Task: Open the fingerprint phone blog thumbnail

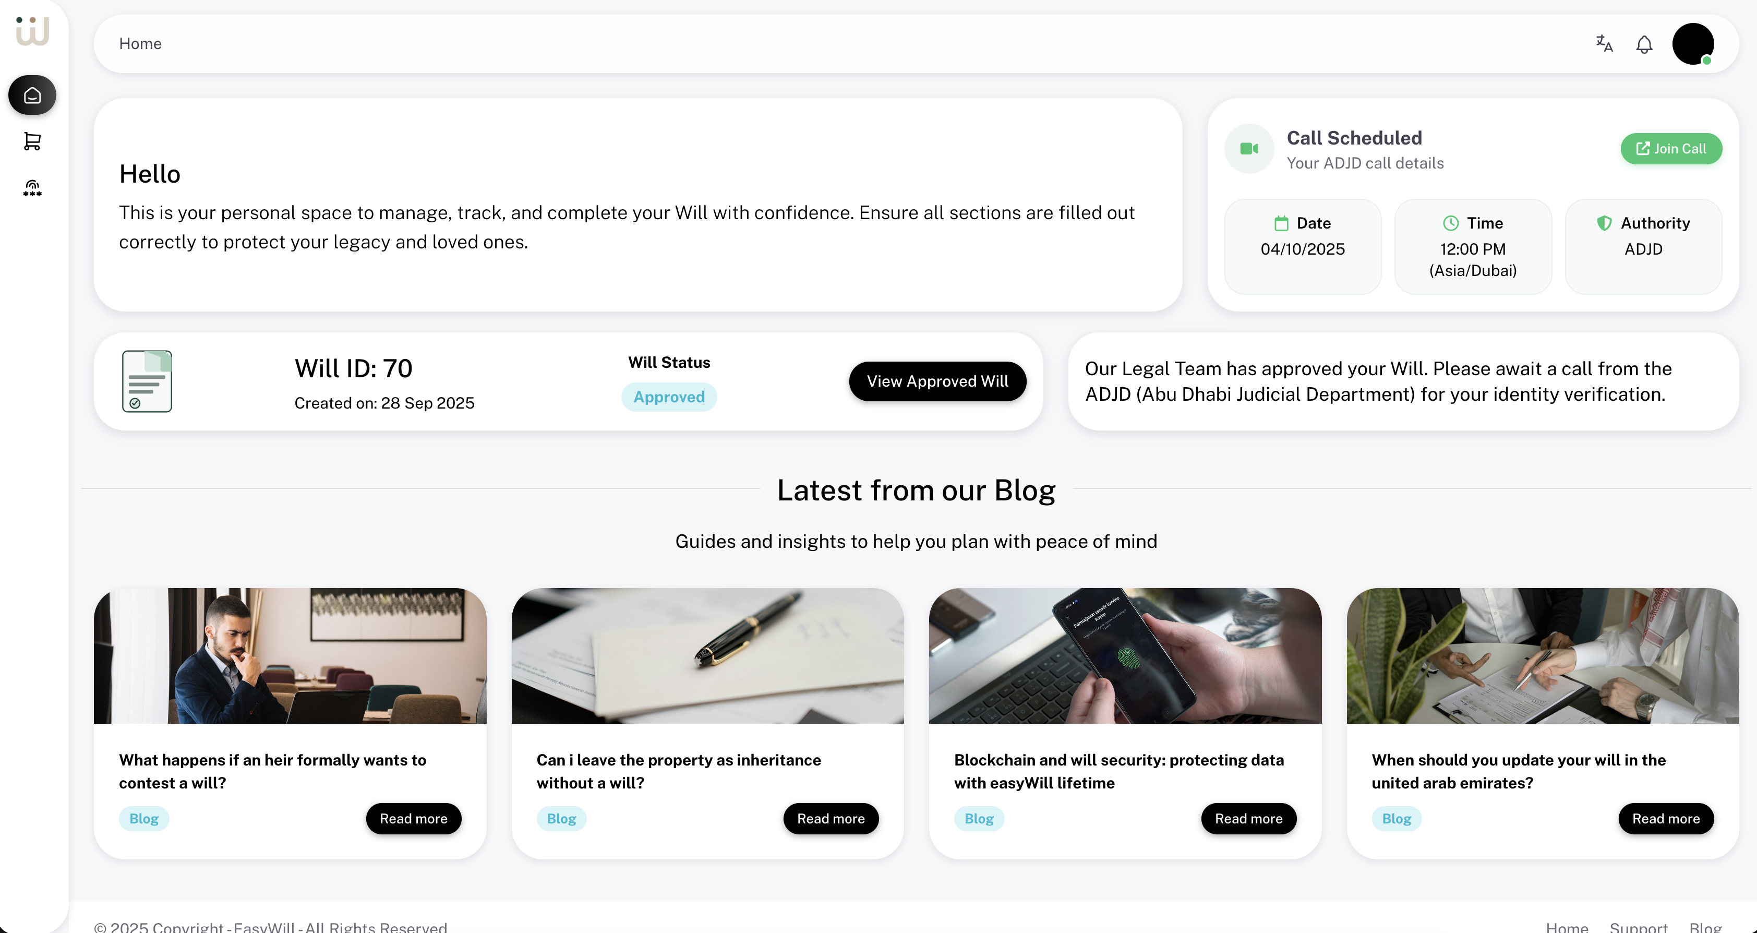Action: click(1125, 655)
